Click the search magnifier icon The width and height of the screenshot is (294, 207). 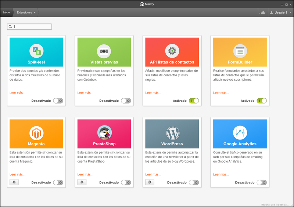[10, 26]
